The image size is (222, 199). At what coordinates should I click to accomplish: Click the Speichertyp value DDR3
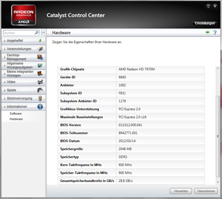(123, 157)
